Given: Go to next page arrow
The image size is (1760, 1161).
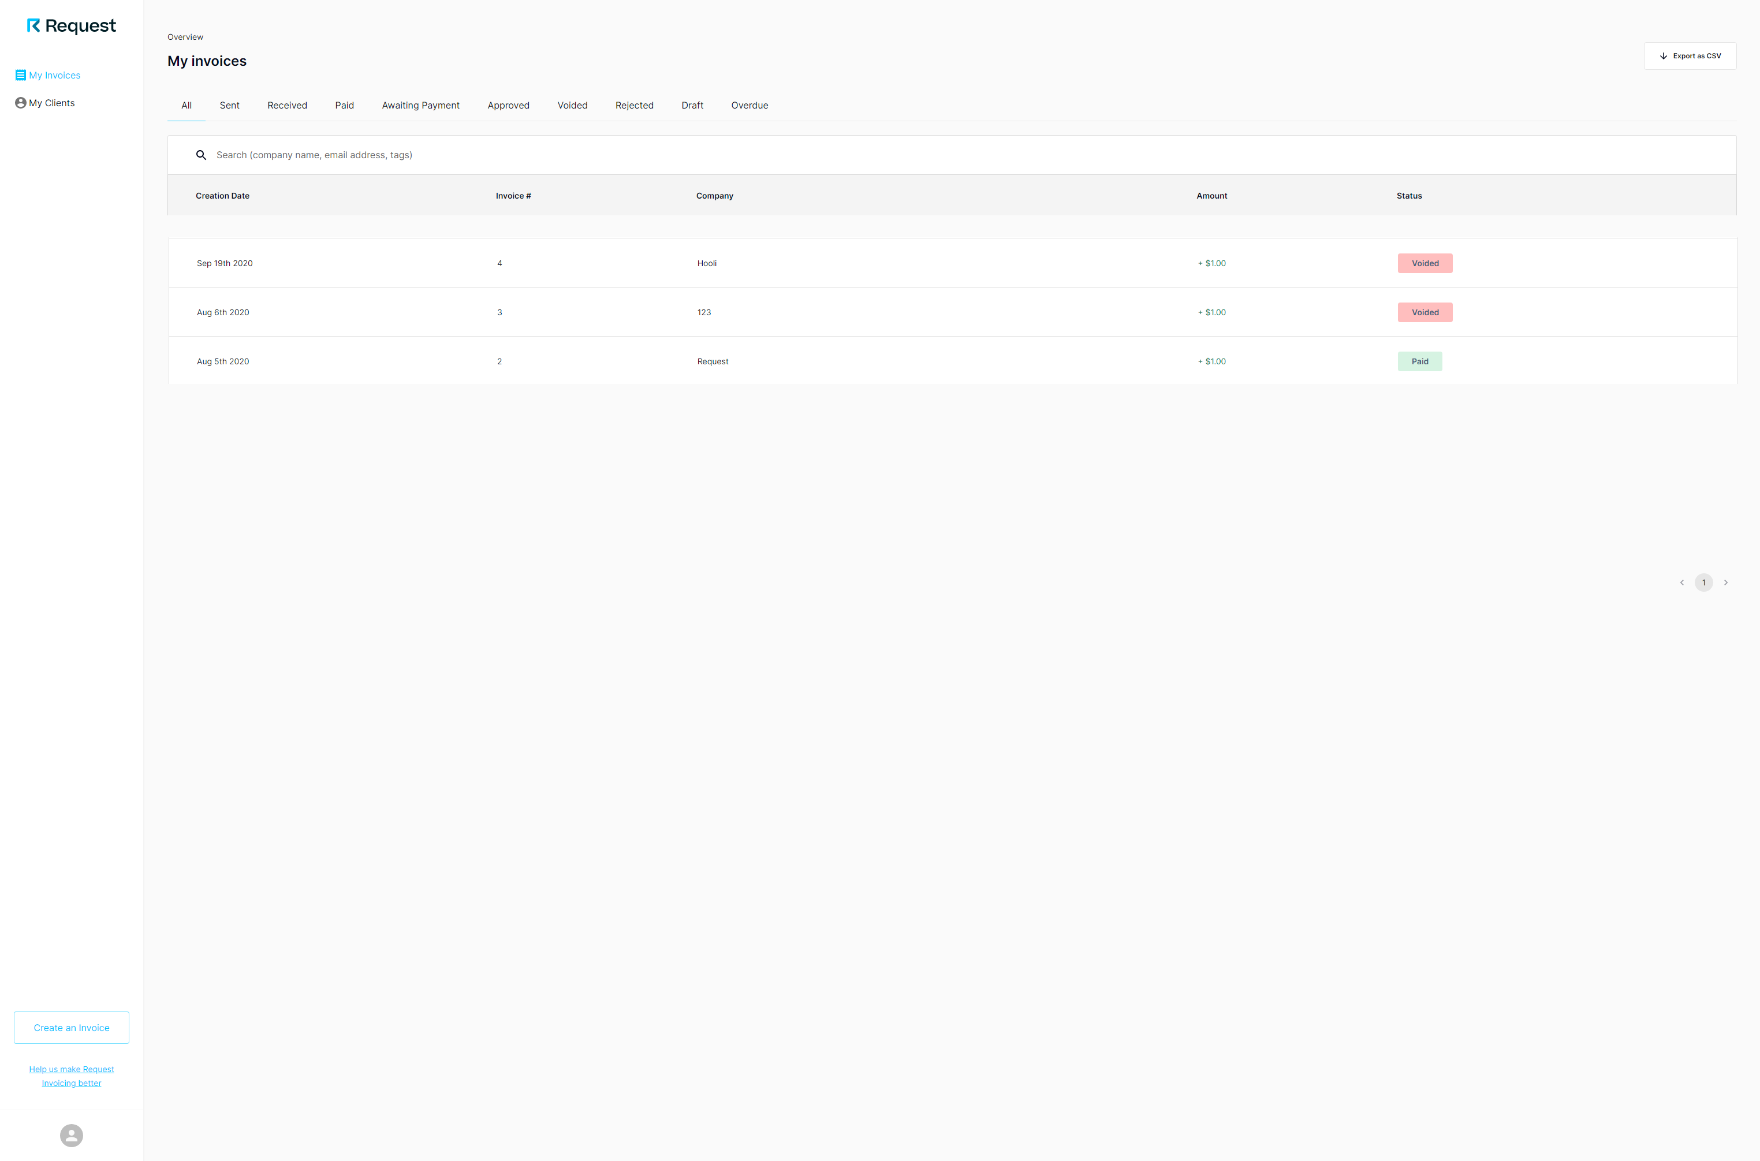Looking at the screenshot, I should 1725,583.
